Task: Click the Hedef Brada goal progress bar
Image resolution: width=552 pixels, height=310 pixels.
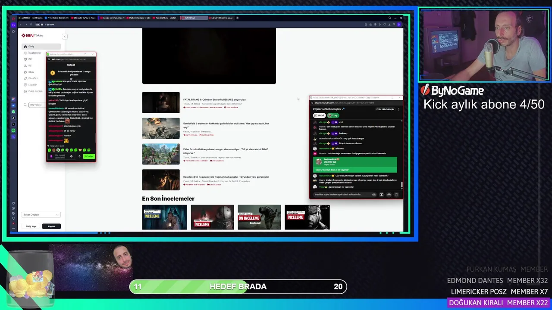Action: pos(238,287)
